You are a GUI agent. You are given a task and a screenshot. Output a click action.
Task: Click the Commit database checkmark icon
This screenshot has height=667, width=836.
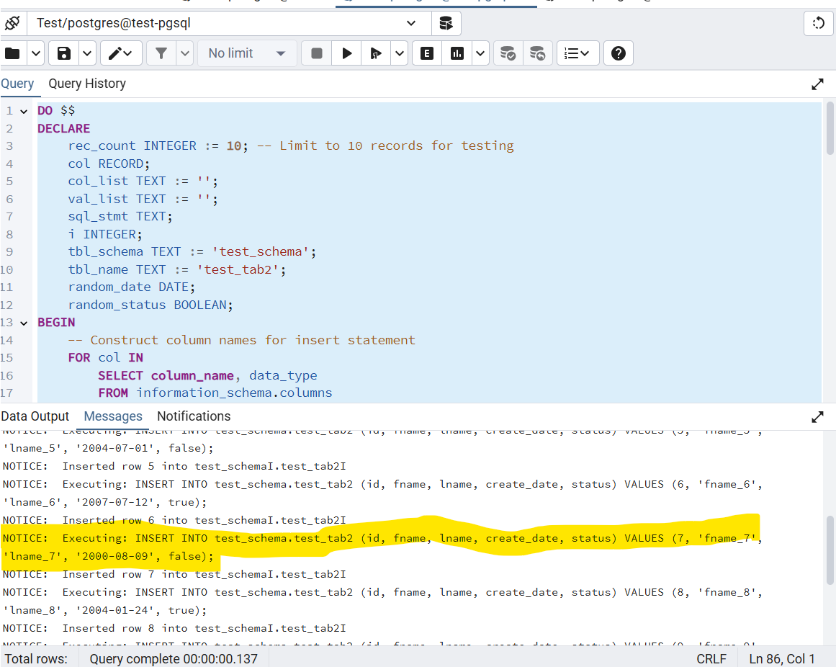tap(508, 53)
